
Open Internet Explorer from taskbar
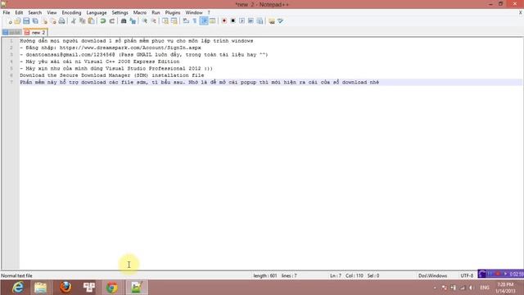[17, 288]
